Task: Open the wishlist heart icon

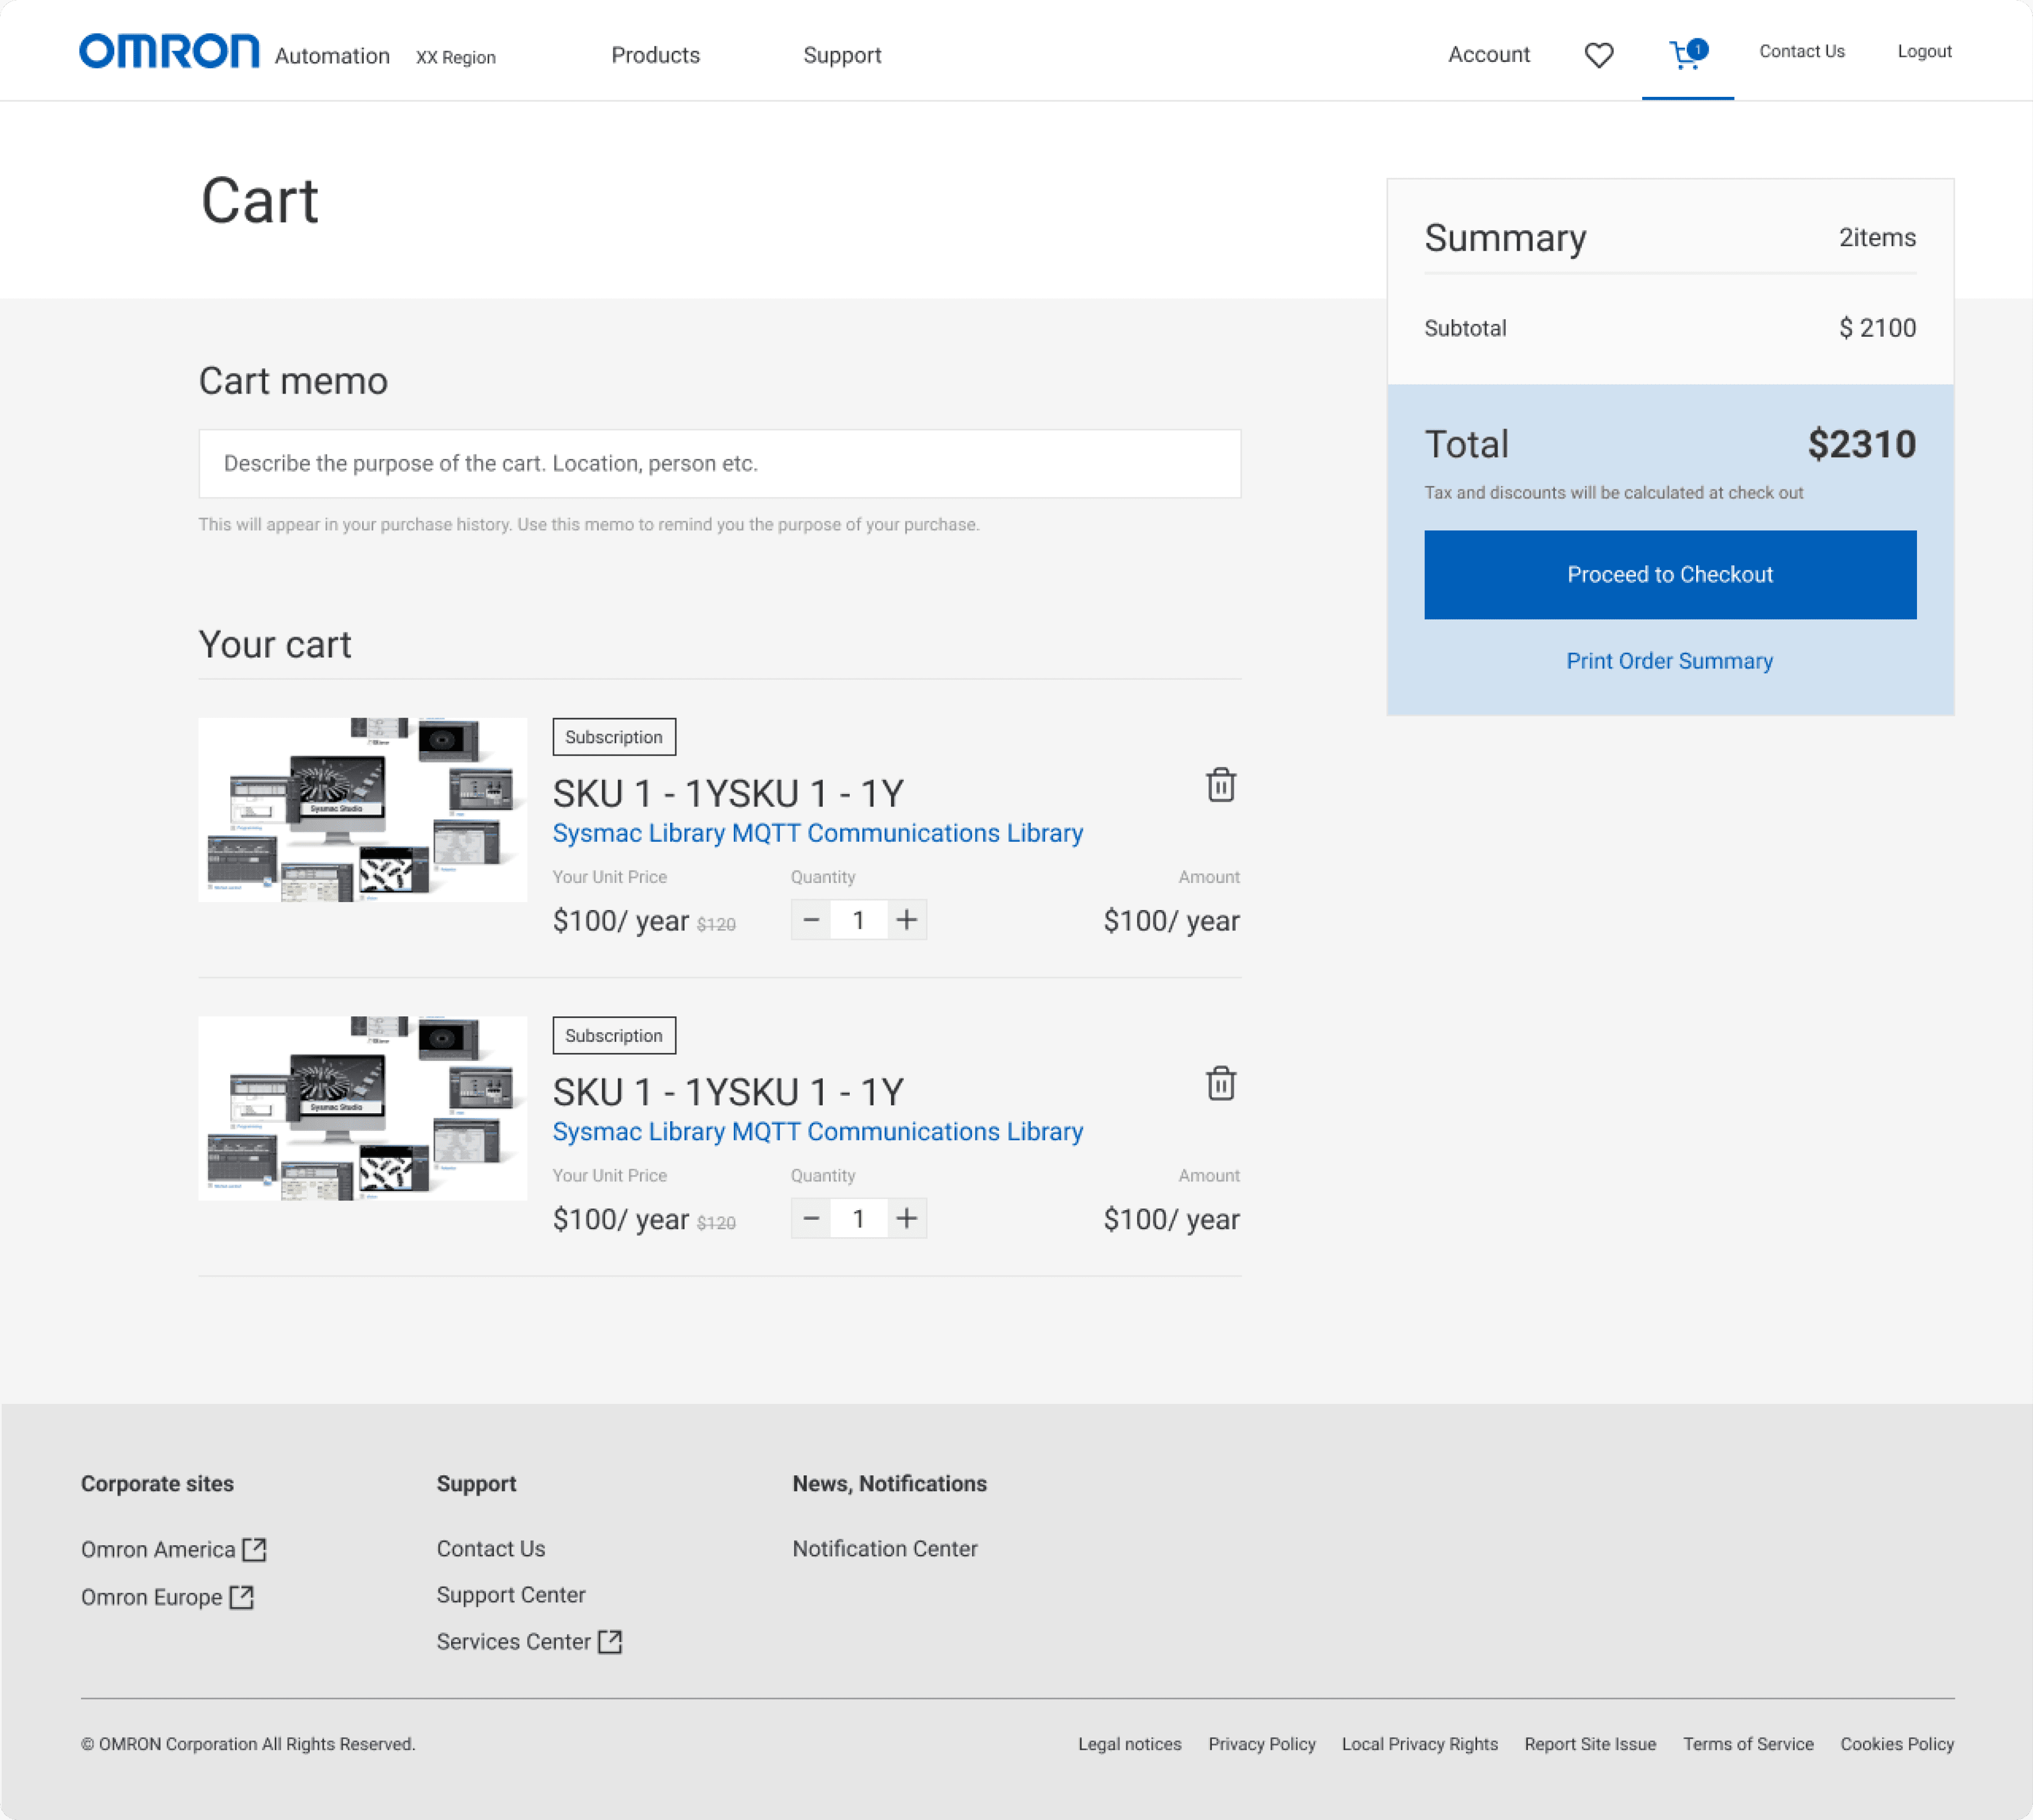Action: [1598, 55]
